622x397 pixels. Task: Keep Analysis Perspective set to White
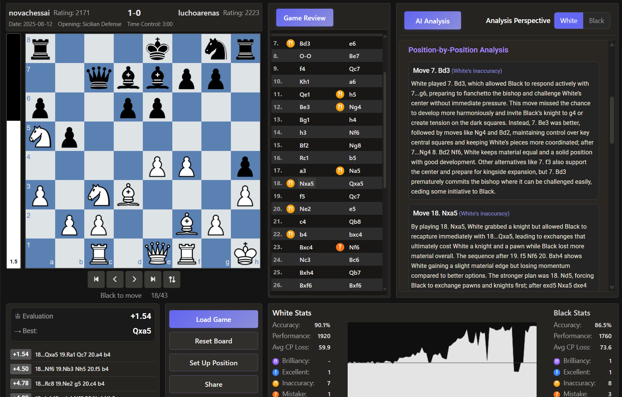[x=568, y=20]
